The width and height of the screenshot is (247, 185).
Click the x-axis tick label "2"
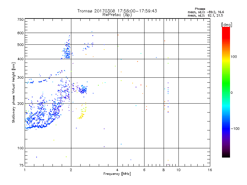point(71,170)
